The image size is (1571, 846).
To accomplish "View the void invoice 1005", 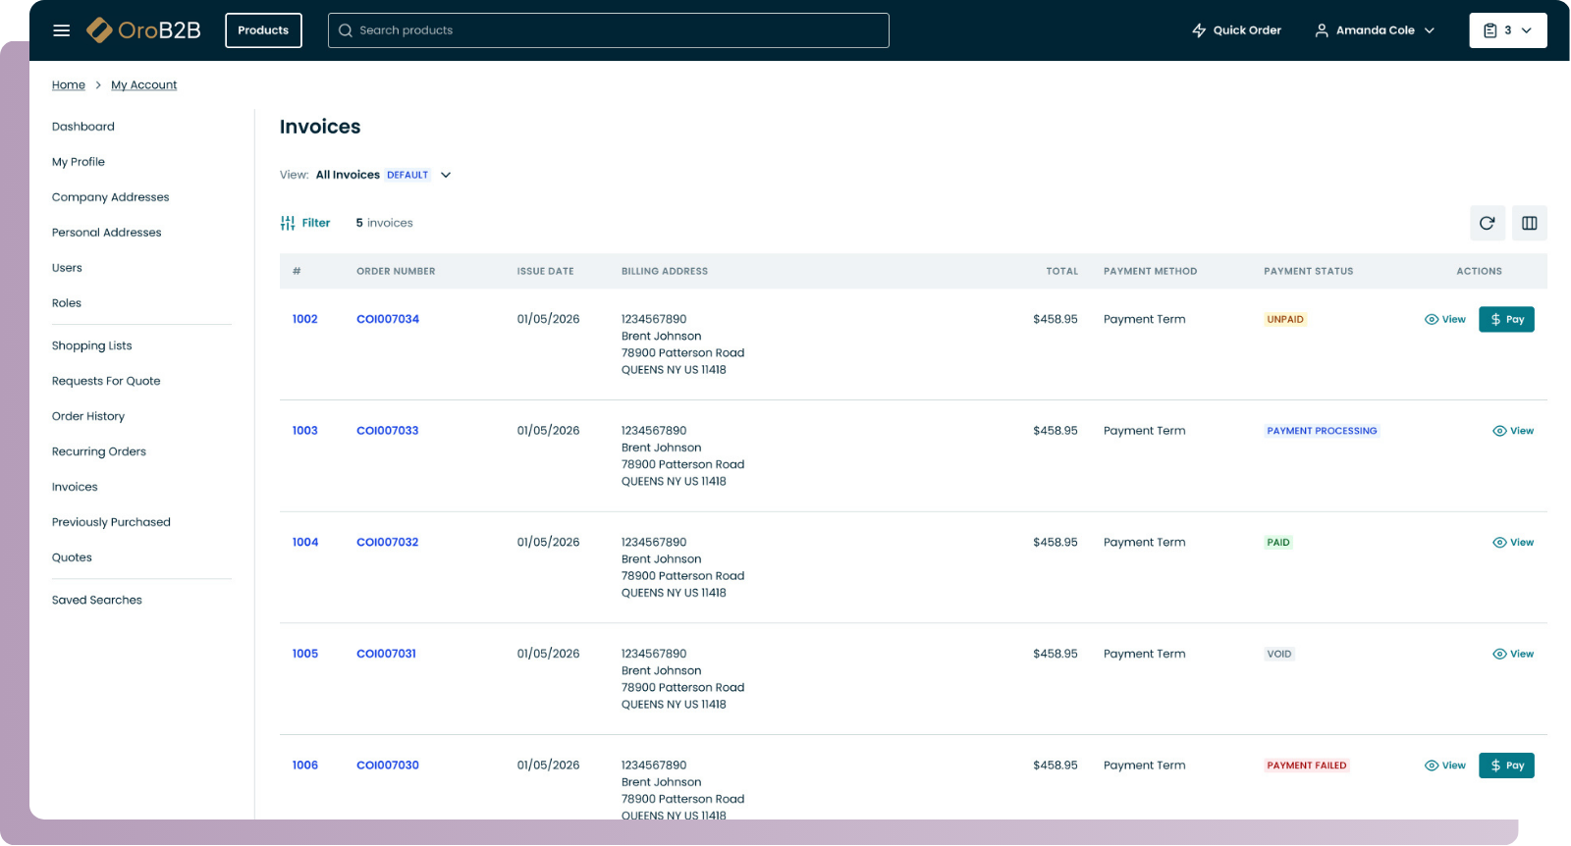I will [1513, 654].
